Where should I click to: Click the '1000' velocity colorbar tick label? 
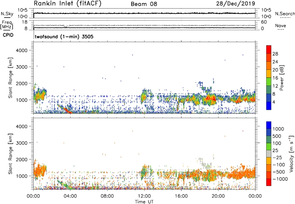(x=278, y=129)
